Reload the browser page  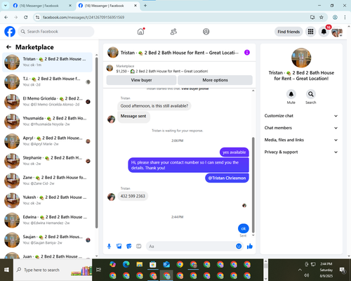click(x=26, y=17)
